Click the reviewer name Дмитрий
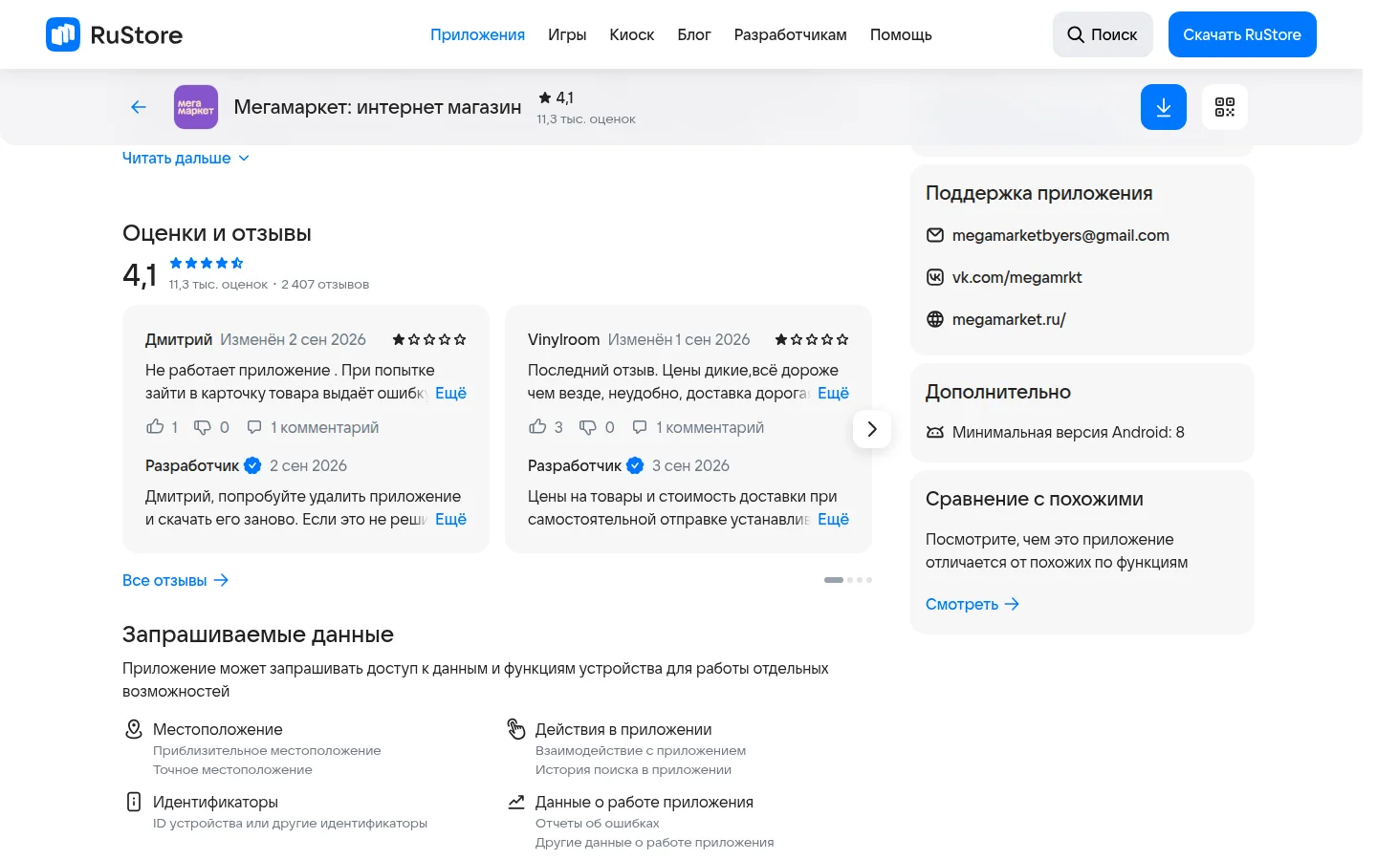 pos(179,339)
